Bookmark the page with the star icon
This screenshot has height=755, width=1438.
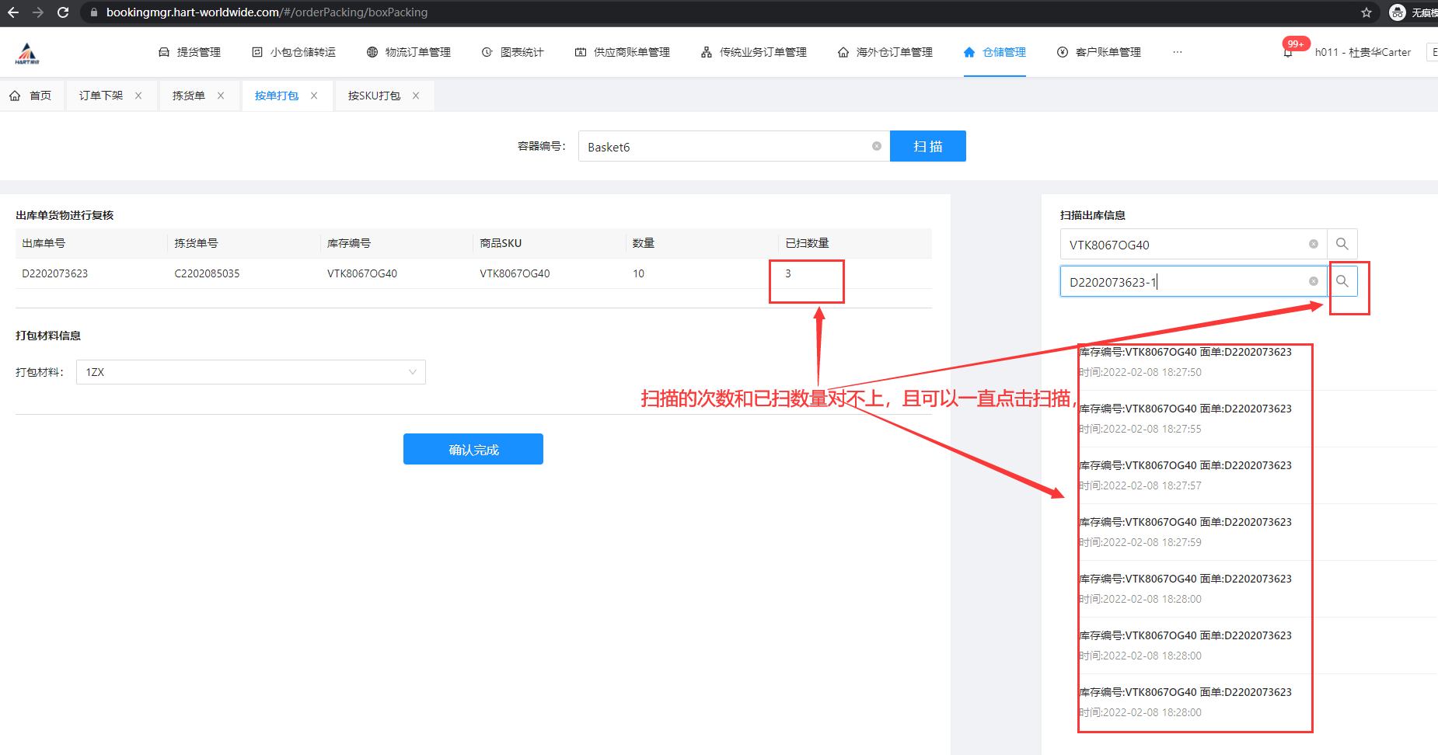[x=1366, y=12]
